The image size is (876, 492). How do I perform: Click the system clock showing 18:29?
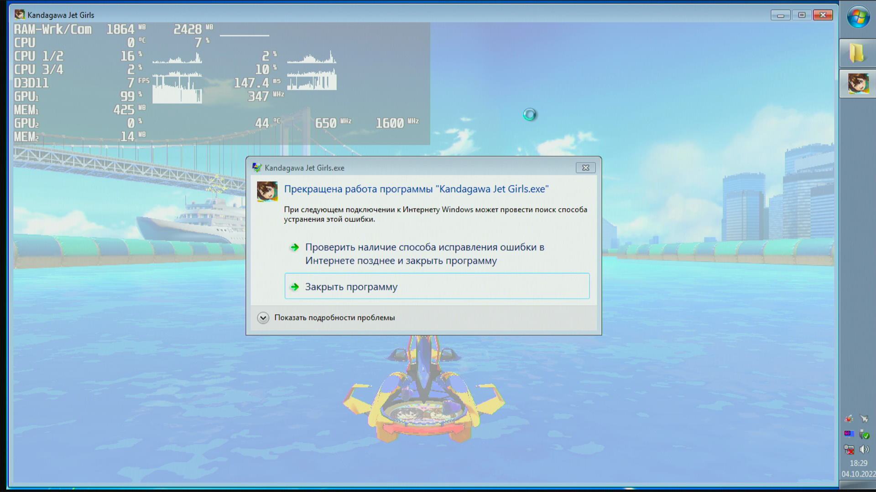click(858, 463)
